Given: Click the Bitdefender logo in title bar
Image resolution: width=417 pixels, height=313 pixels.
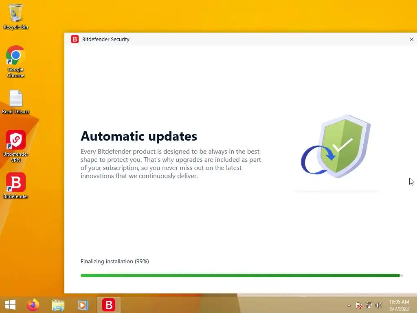Looking at the screenshot, I should [x=75, y=39].
